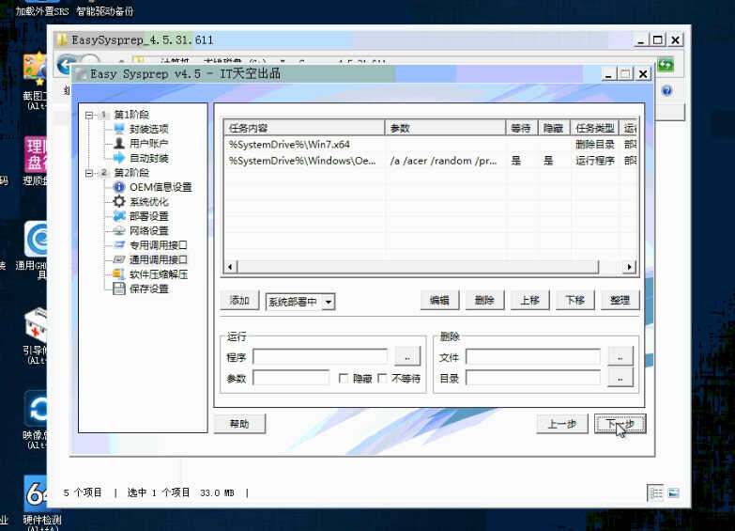
Task: Open the 封装选项 monitor icon
Action: click(119, 129)
